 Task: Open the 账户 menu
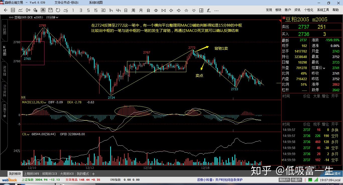[288, 10]
